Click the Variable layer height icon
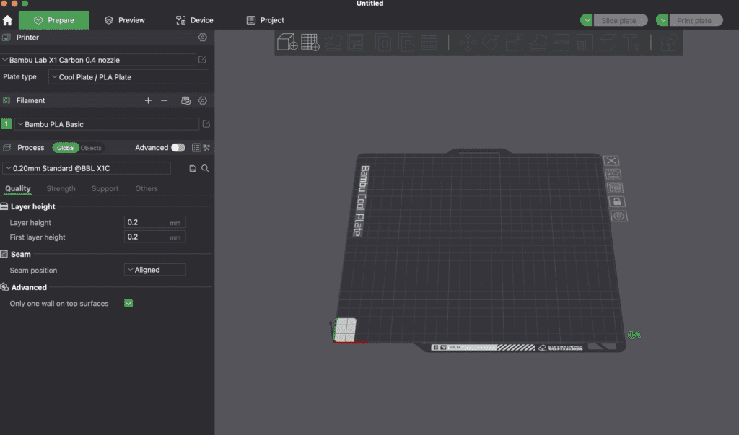 [429, 43]
